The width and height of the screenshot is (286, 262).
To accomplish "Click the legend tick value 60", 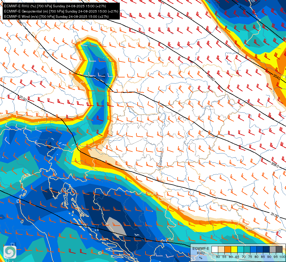I will point(231,257).
